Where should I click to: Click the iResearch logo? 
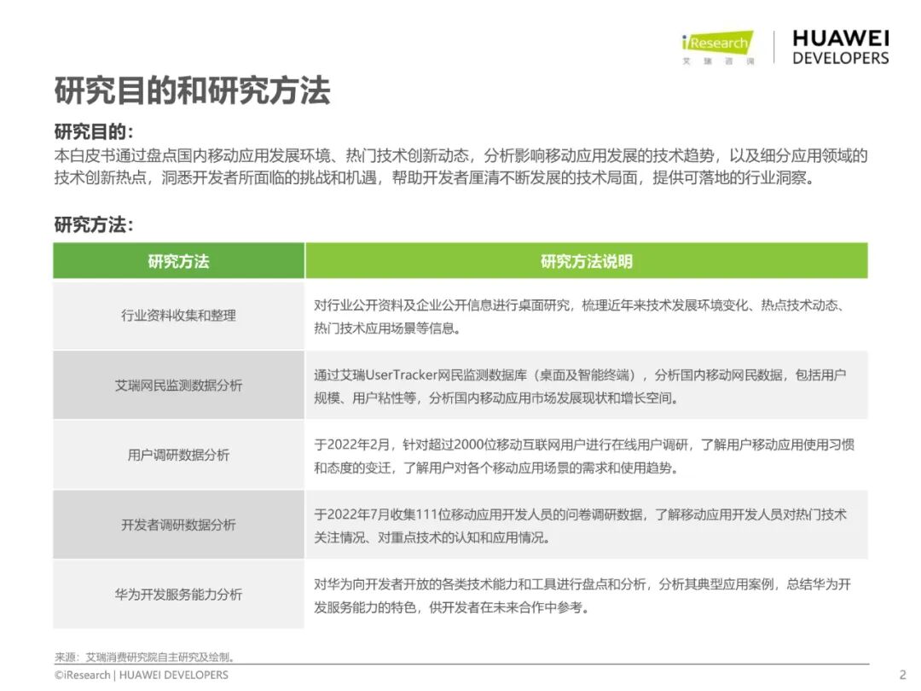click(x=718, y=48)
